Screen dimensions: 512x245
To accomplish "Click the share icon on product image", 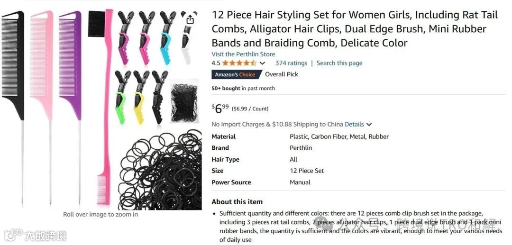I will (x=190, y=20).
